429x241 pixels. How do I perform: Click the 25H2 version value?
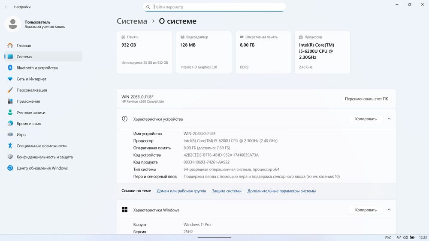click(x=188, y=232)
